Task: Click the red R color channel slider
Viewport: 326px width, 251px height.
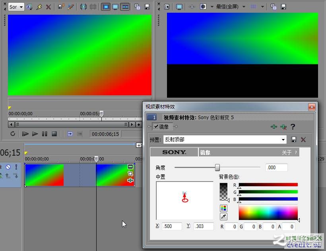Action: 268,185
